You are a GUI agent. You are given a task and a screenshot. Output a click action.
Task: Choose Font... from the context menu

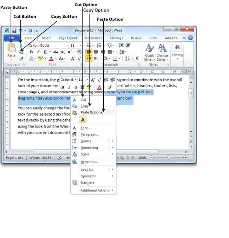coord(93,128)
